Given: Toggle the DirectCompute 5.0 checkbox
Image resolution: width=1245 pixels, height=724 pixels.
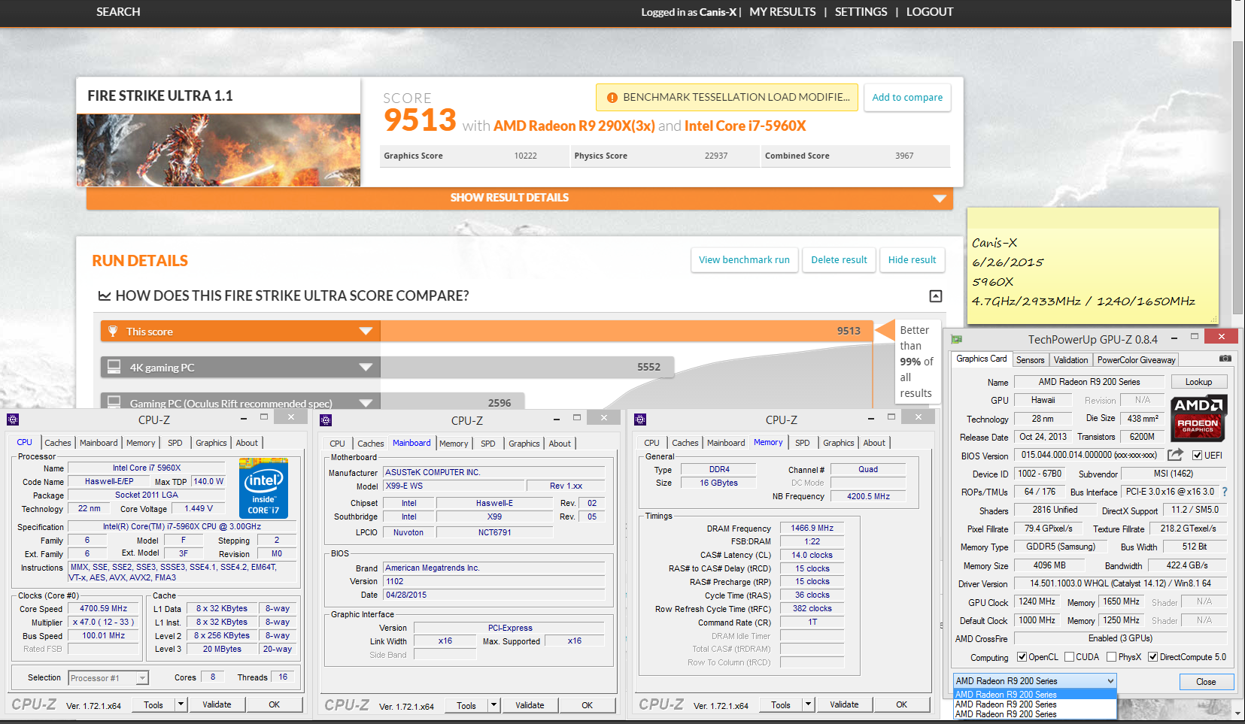Looking at the screenshot, I should [x=1152, y=657].
